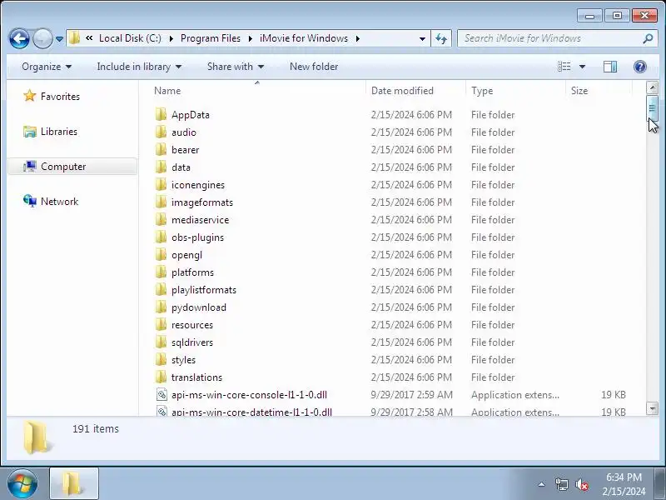This screenshot has width=666, height=500.
Task: Select the sqldrivers folder icon
Action: [161, 342]
